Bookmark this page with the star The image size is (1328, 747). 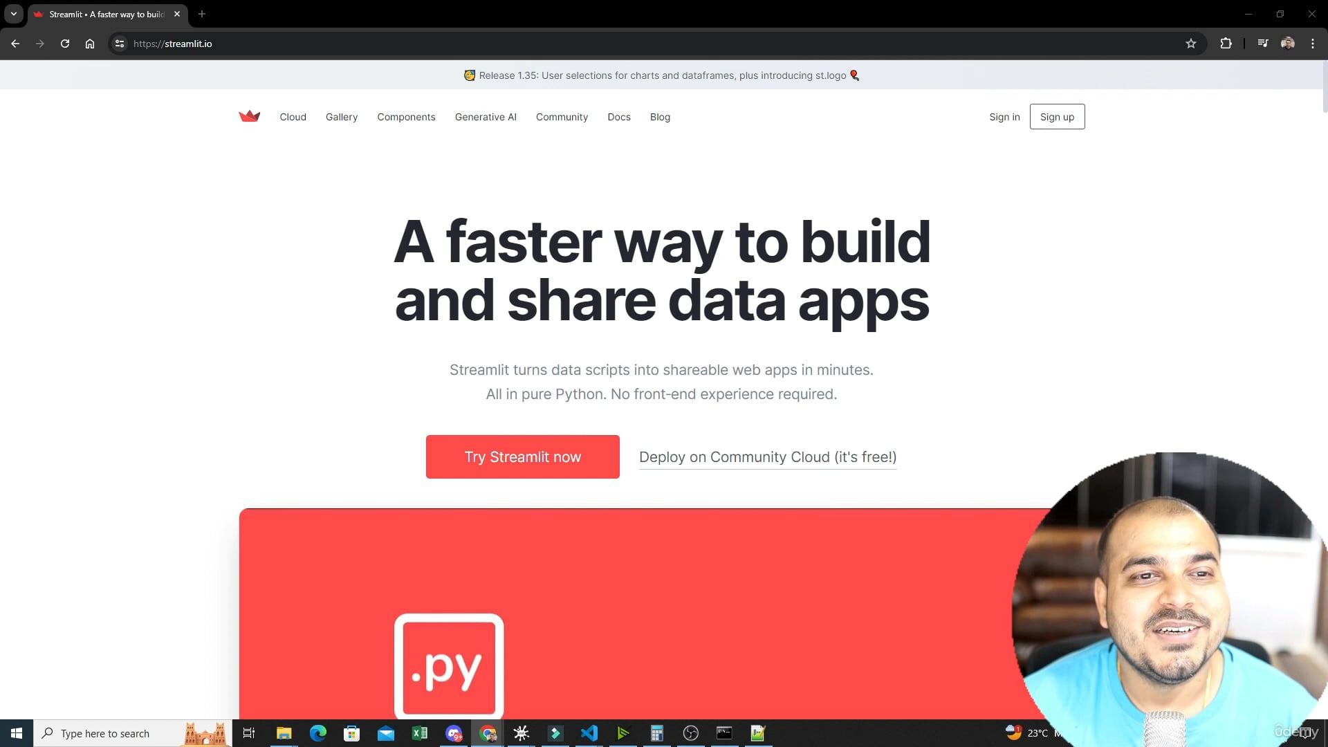pos(1191,44)
